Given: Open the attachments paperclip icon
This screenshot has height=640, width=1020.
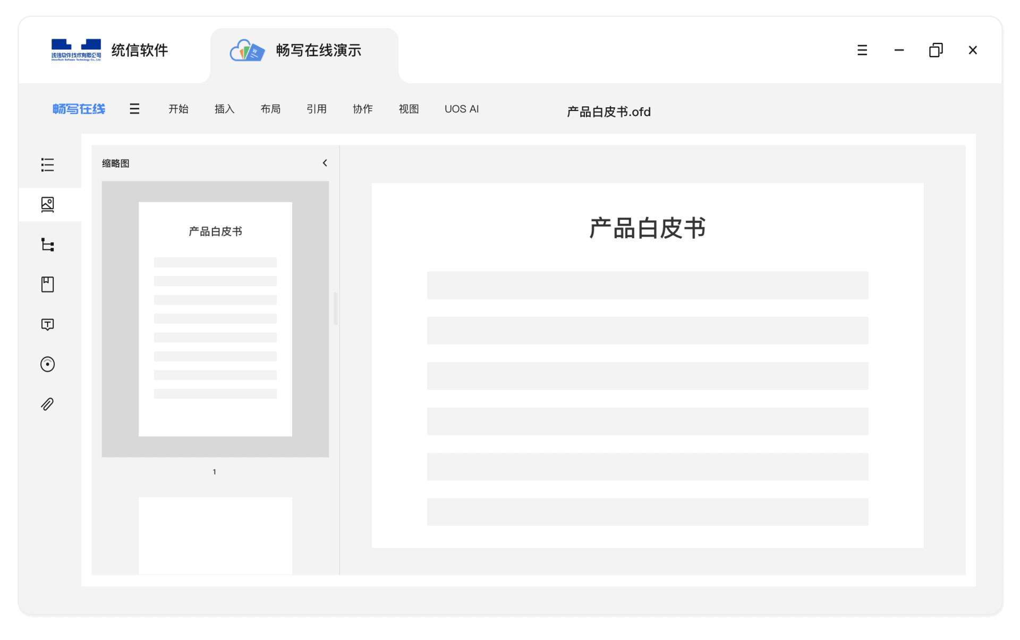Looking at the screenshot, I should 47,404.
